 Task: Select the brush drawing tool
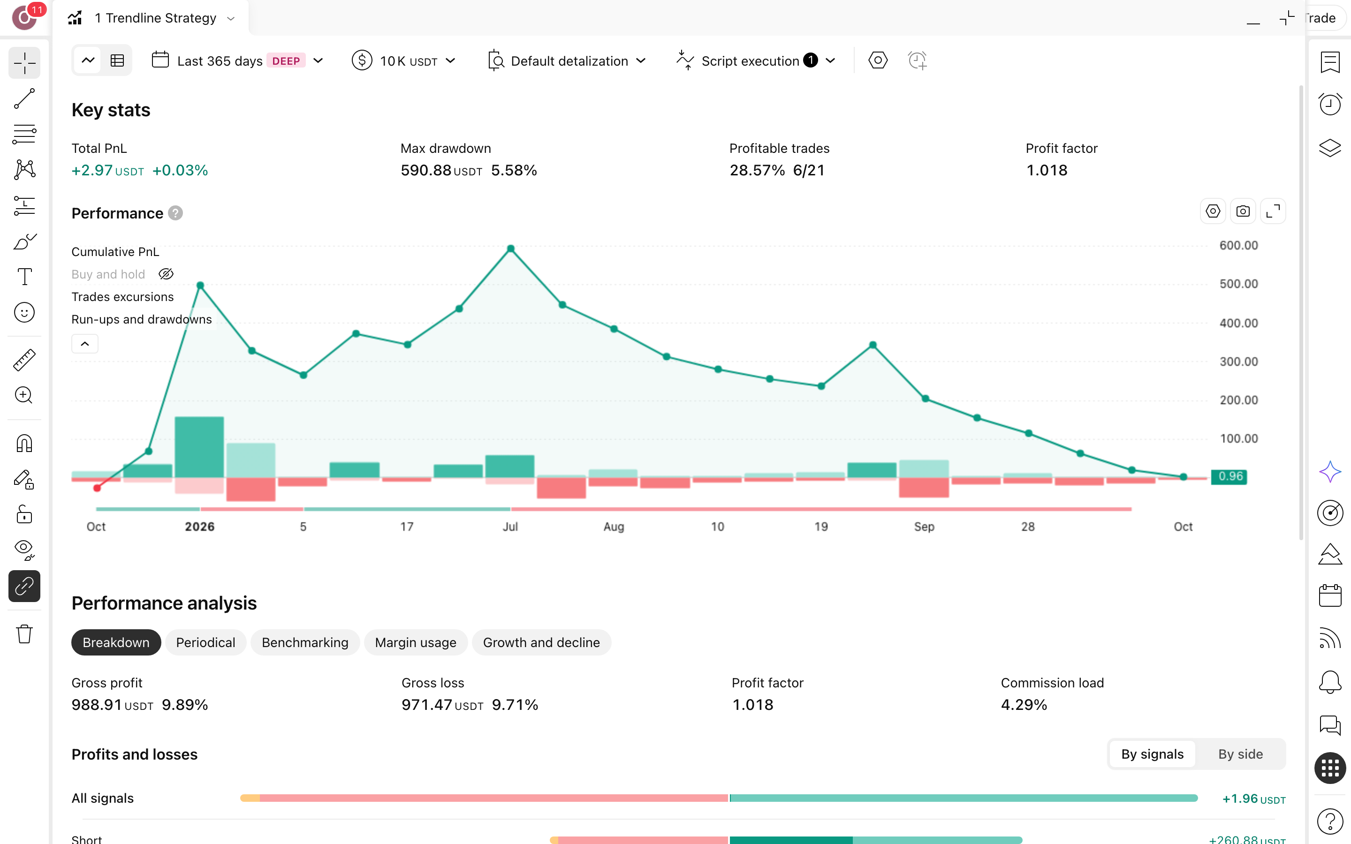(x=24, y=241)
